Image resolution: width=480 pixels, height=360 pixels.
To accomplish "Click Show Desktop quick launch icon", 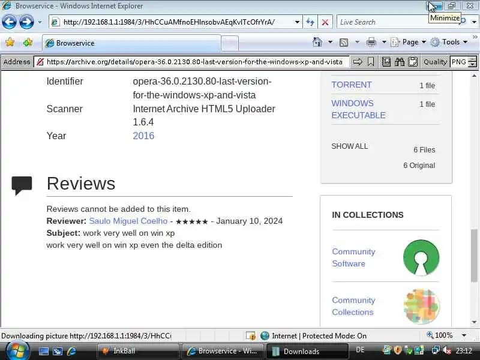I will [43, 351].
